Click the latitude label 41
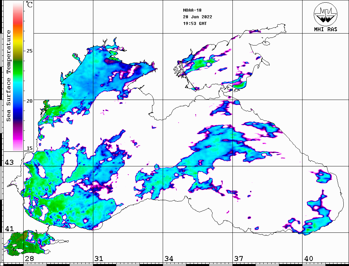Image resolution: width=349 pixels, height=266 pixels. pyautogui.click(x=9, y=229)
